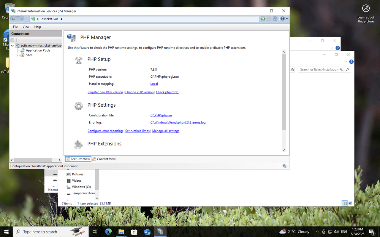Click Connections pane scroll right arrow

(x=59, y=160)
